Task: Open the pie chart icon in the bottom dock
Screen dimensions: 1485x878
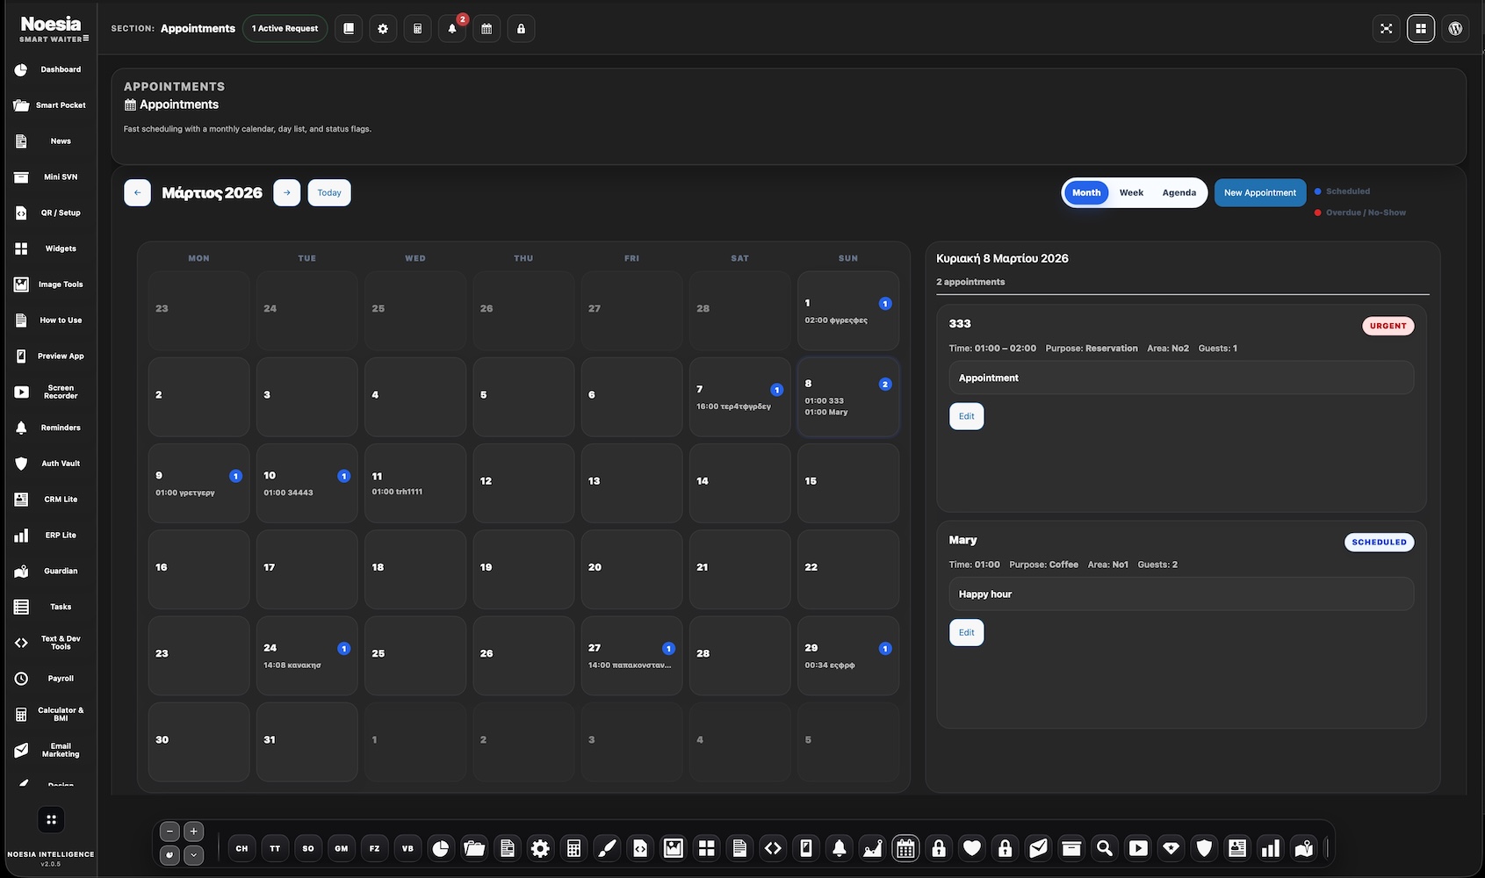Action: pyautogui.click(x=441, y=848)
